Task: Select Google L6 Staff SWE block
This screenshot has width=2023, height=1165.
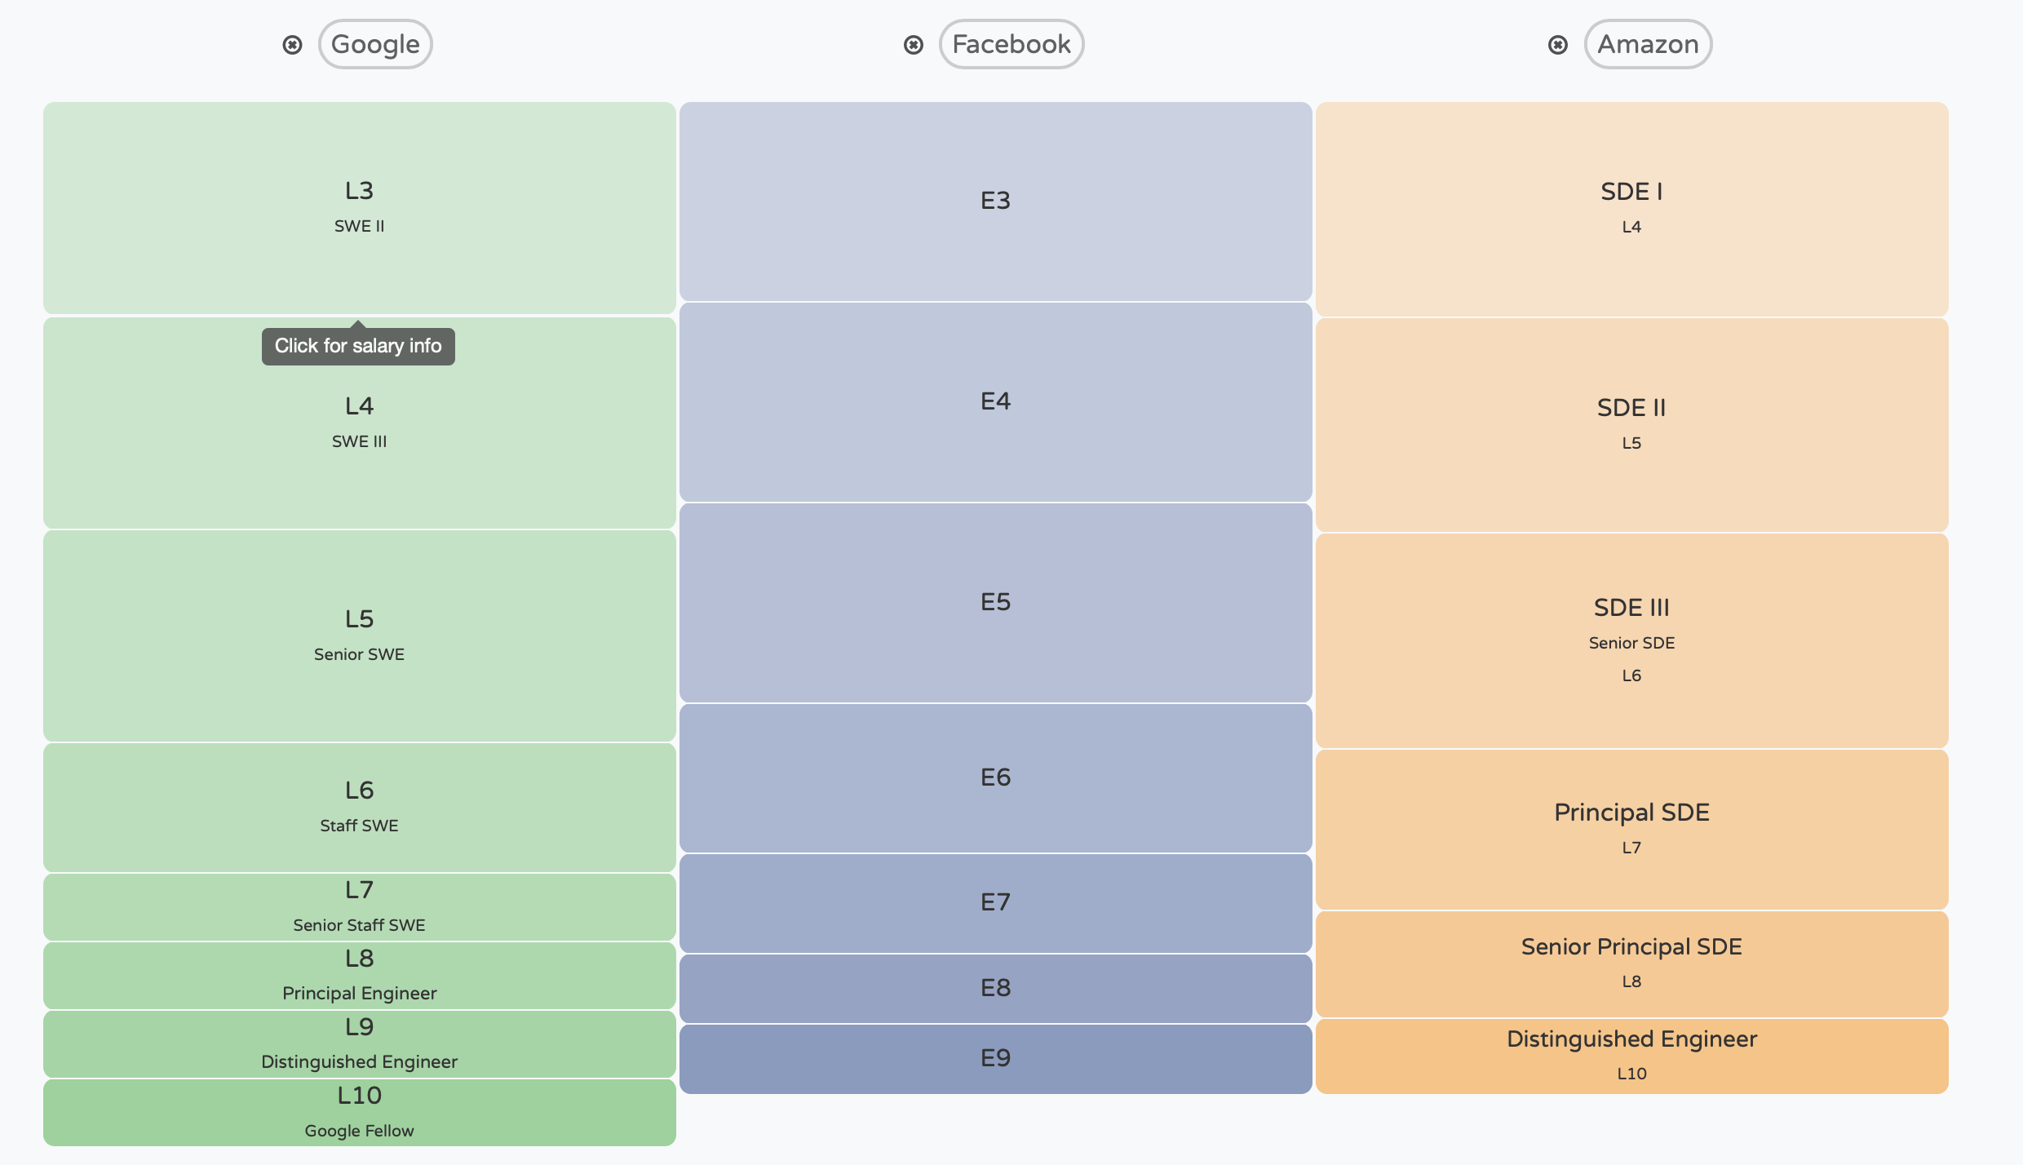Action: click(359, 807)
